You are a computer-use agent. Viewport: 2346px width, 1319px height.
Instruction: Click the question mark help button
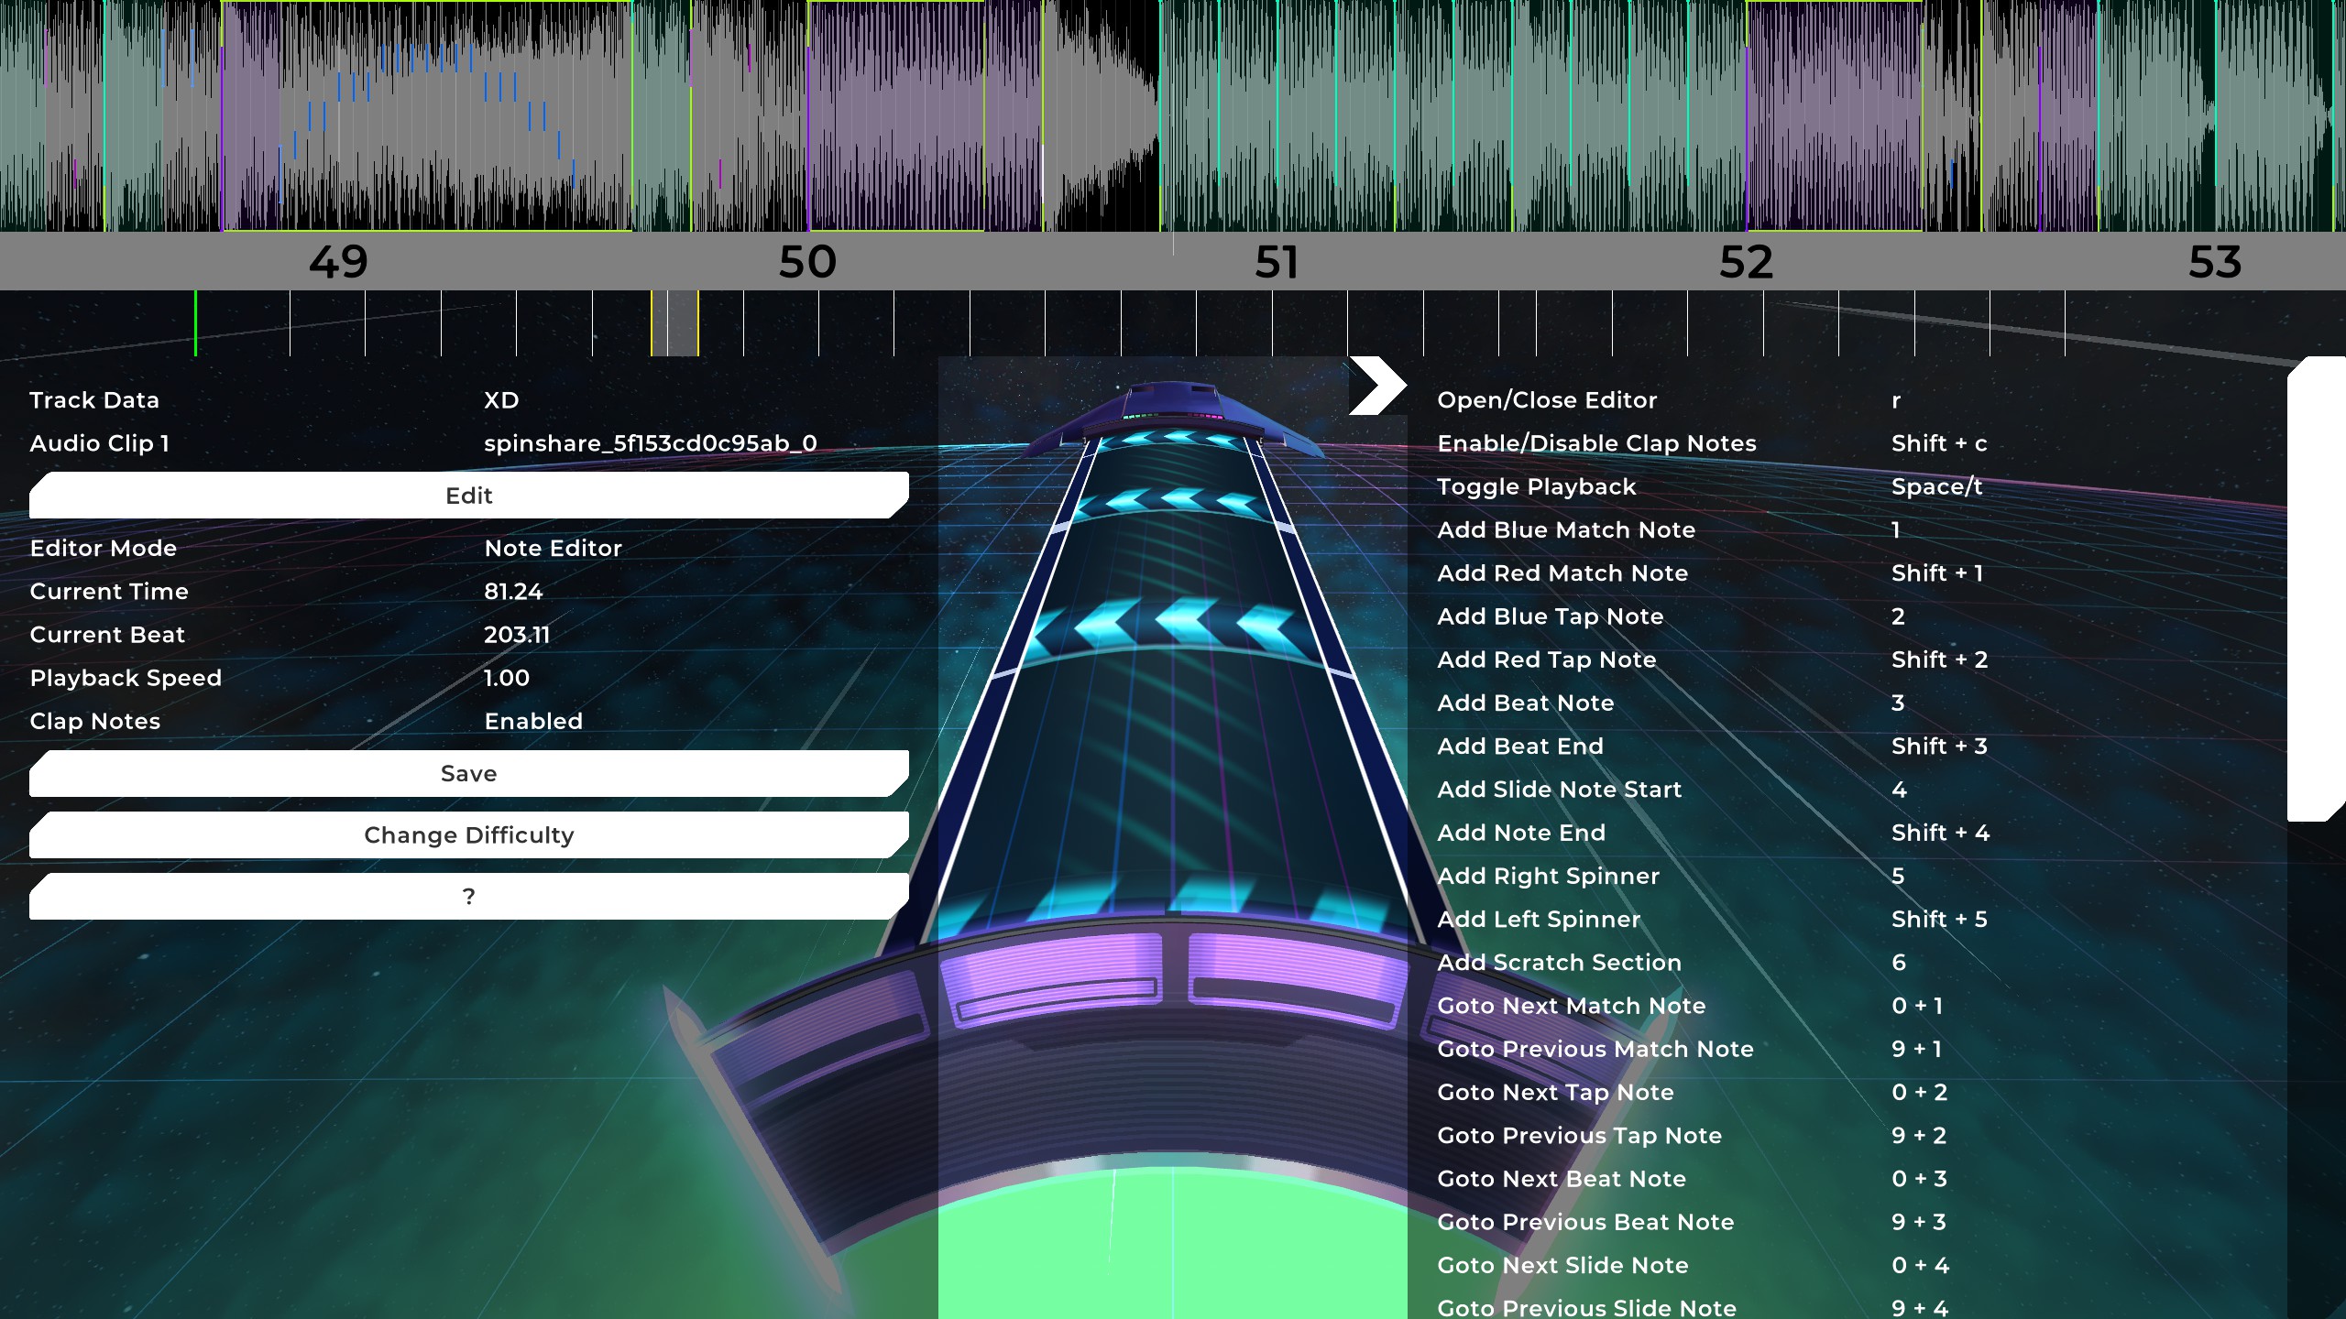[468, 897]
